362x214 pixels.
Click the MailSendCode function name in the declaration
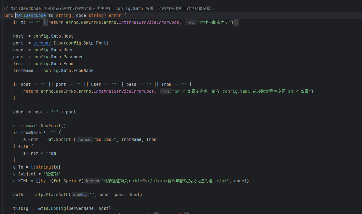[x=31, y=15]
